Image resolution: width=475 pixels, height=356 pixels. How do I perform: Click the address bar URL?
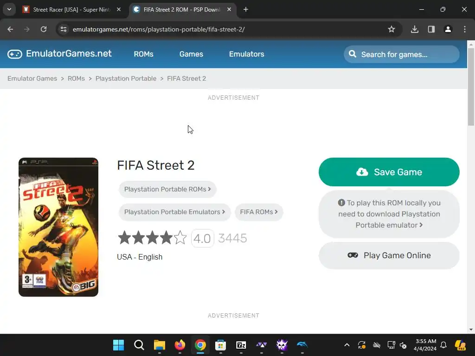coord(159,29)
